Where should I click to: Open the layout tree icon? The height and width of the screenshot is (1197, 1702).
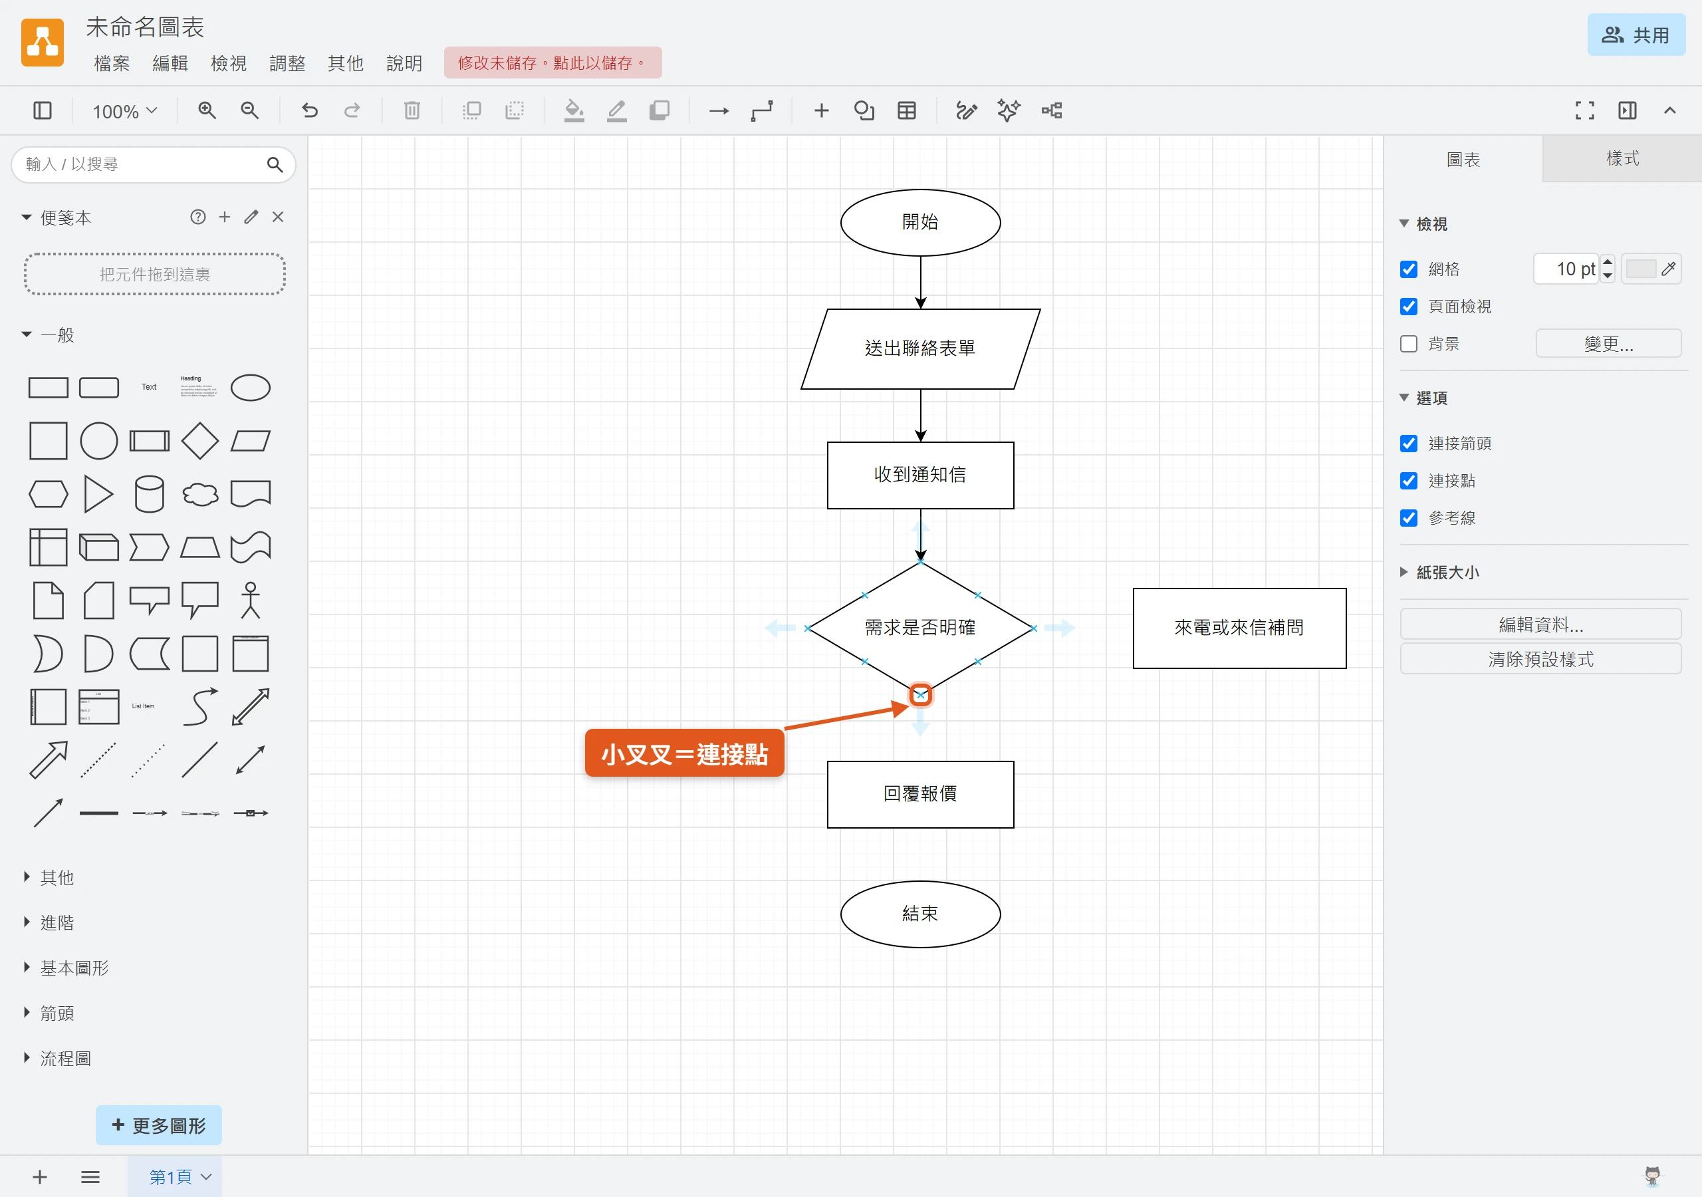(x=1051, y=110)
